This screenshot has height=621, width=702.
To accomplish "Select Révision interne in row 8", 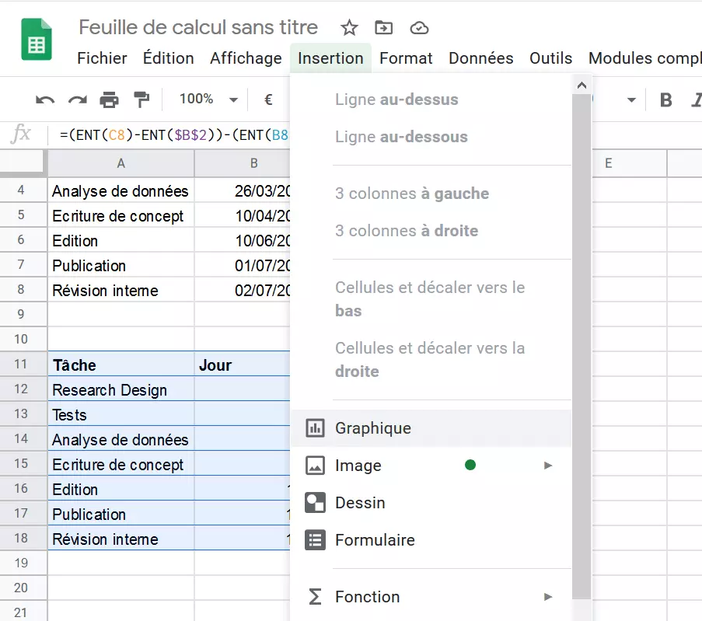I will tap(120, 290).
